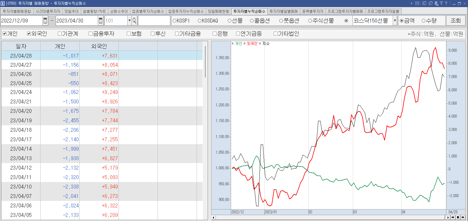Select the KOSPI radio button
Screen dimensions: 468x221
click(174, 21)
